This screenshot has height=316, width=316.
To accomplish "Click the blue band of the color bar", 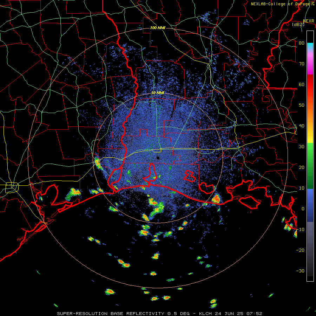I will tap(310, 205).
